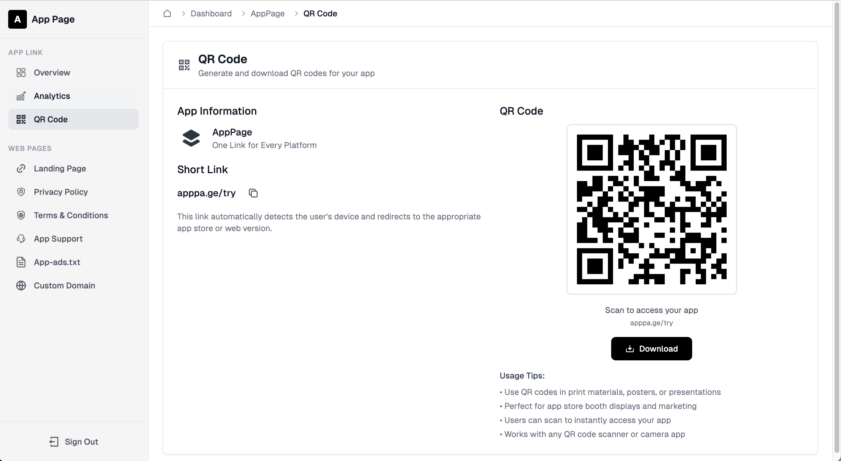Click the App-ads.txt document icon
841x461 pixels.
(x=21, y=262)
